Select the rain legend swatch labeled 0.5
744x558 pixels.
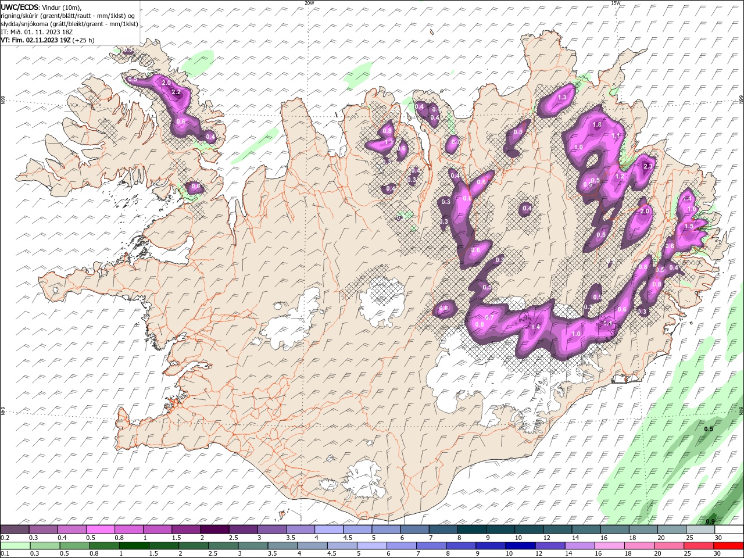[74, 546]
